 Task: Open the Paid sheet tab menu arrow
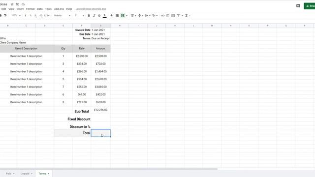click(14, 174)
